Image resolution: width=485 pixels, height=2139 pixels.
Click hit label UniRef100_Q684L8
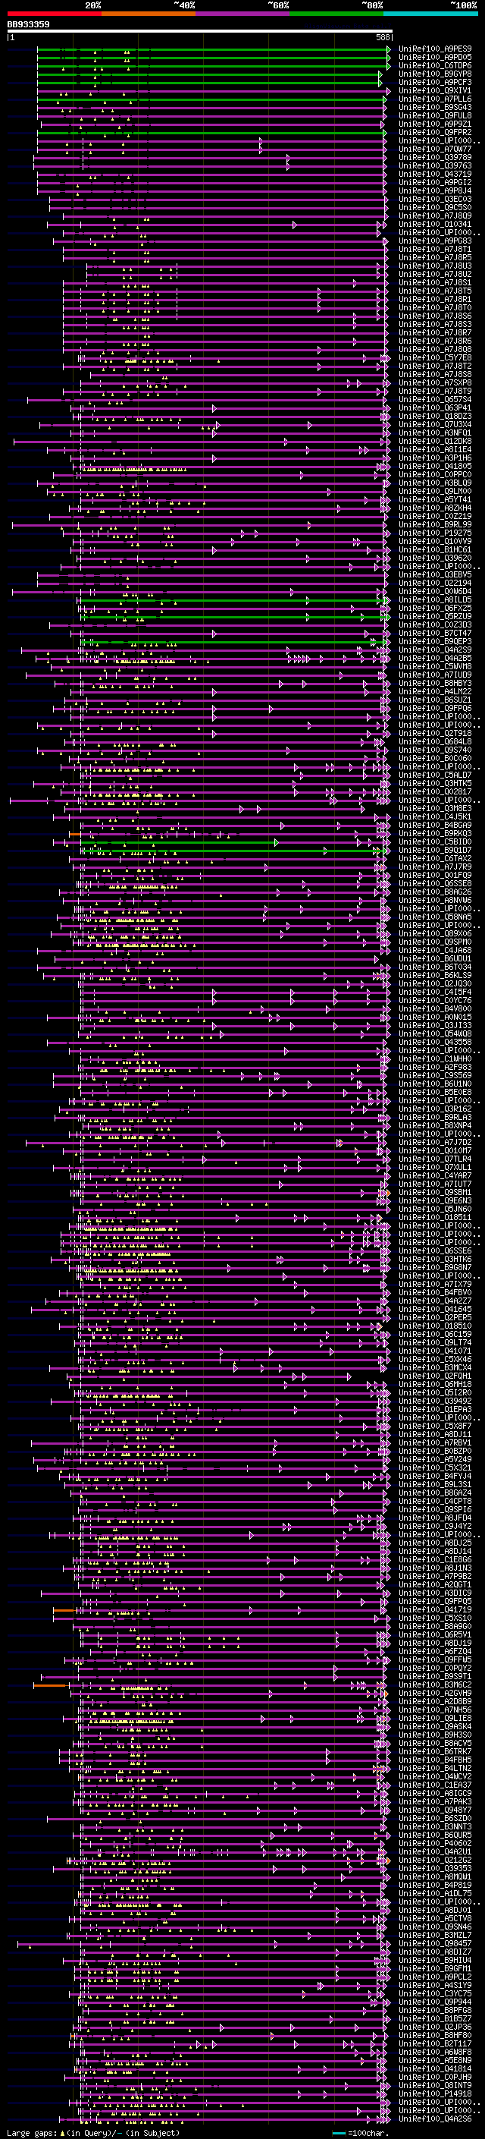tap(435, 741)
